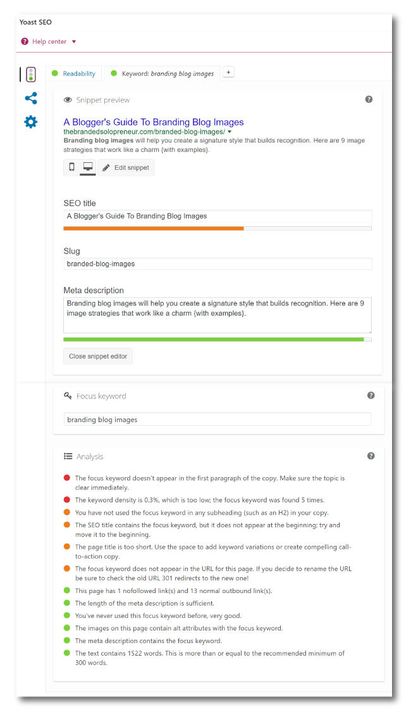Screen dimensions: 411x709
Task: Open the Snippet preview help question mark
Action: point(369,99)
